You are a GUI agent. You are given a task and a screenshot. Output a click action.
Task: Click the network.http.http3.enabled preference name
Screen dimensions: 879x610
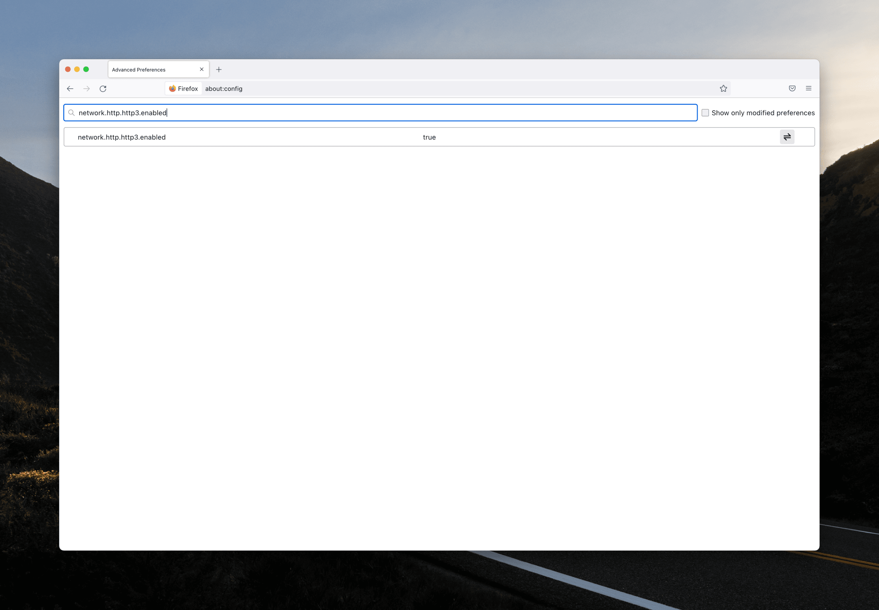(122, 137)
